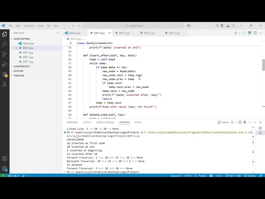
Task: Open the Explorer view in activity bar
Action: (5, 34)
